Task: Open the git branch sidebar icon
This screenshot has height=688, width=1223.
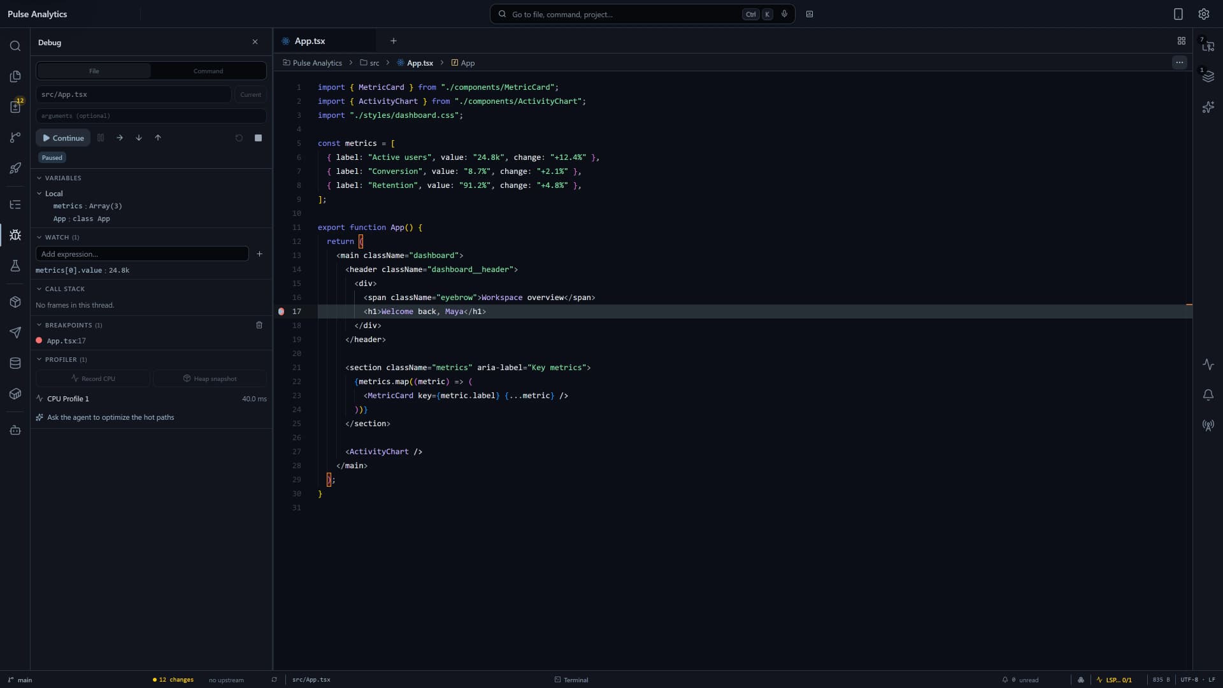Action: (x=15, y=138)
